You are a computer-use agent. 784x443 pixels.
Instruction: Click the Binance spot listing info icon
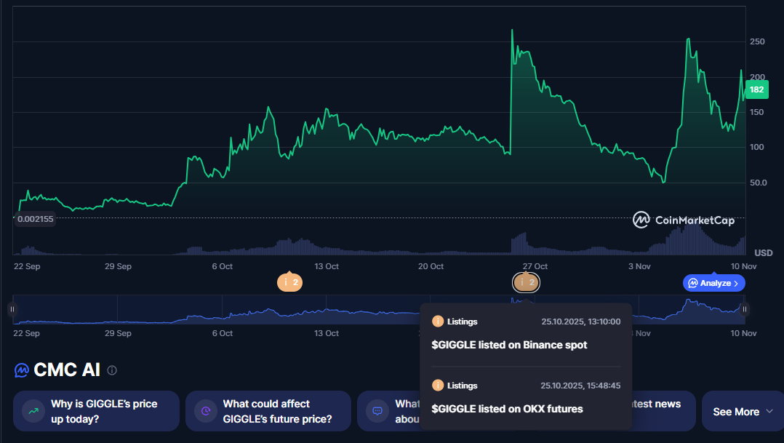pos(438,322)
